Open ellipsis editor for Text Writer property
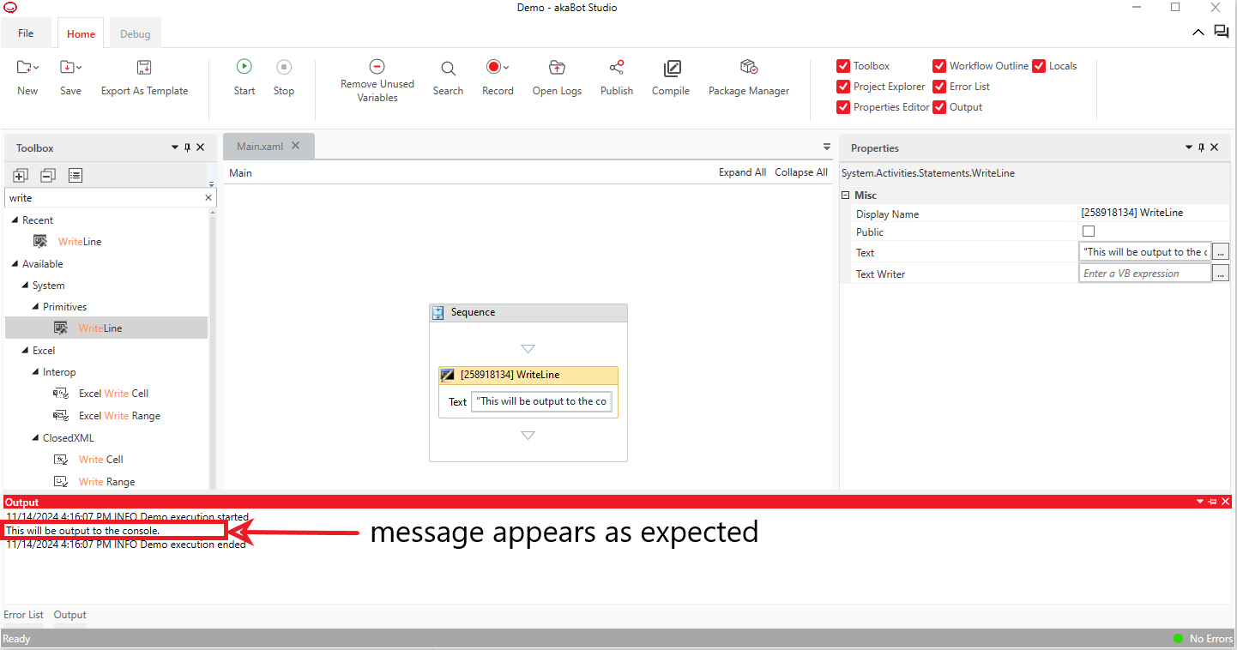This screenshot has width=1237, height=650. (1222, 274)
